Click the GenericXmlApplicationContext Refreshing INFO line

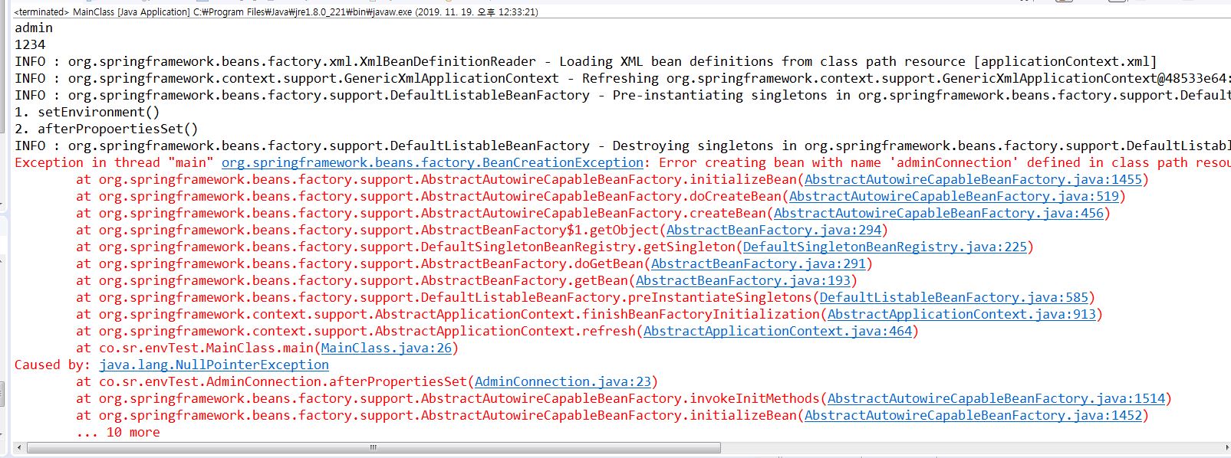point(623,78)
